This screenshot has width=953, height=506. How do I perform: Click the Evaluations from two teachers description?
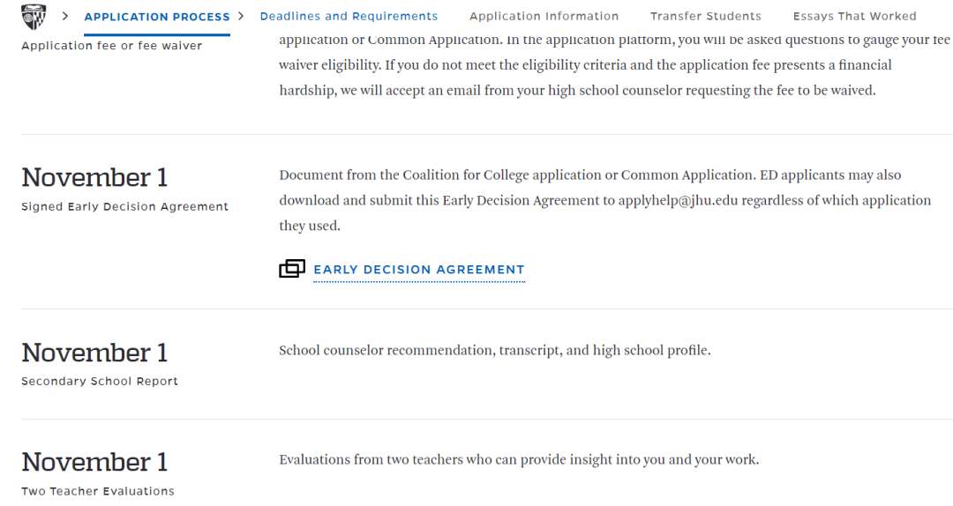tap(519, 460)
